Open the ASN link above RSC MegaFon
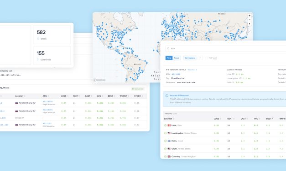286x171 pixels. (x=47, y=124)
